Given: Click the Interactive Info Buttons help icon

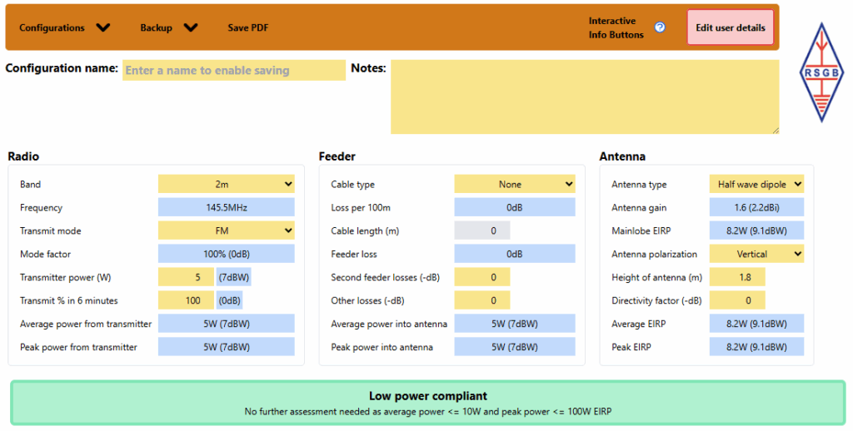Looking at the screenshot, I should click(660, 27).
